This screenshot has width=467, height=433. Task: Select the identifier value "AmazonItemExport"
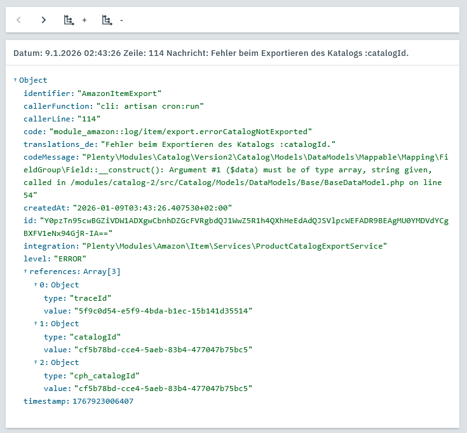click(119, 93)
